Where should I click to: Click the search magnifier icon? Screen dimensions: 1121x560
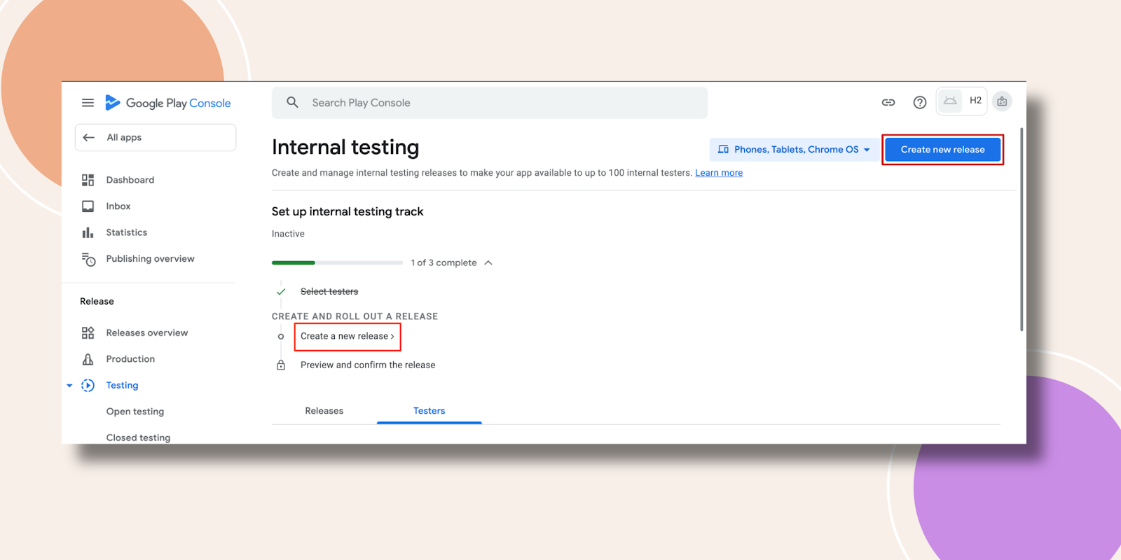(293, 102)
